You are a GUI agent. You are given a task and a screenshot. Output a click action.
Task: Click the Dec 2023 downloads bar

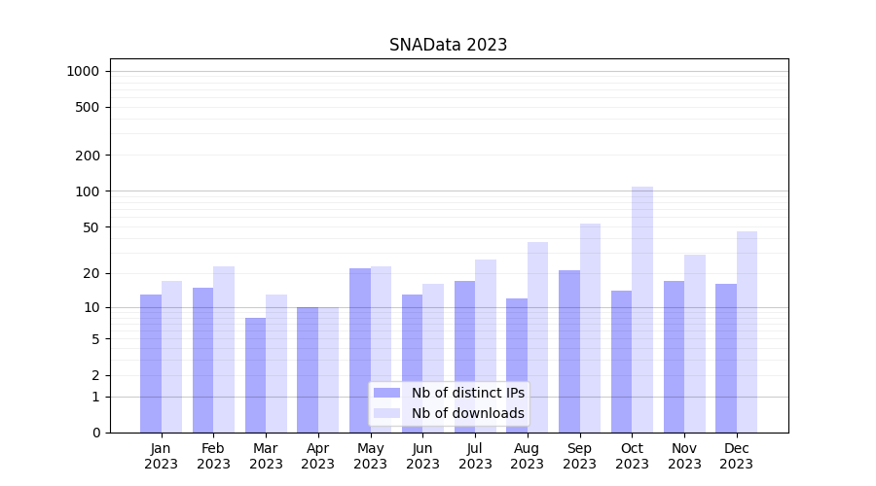click(x=747, y=331)
